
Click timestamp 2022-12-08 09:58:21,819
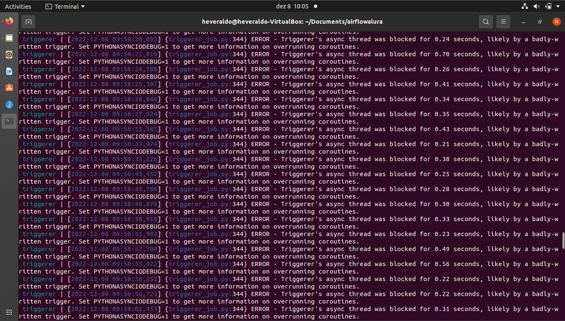114,54
